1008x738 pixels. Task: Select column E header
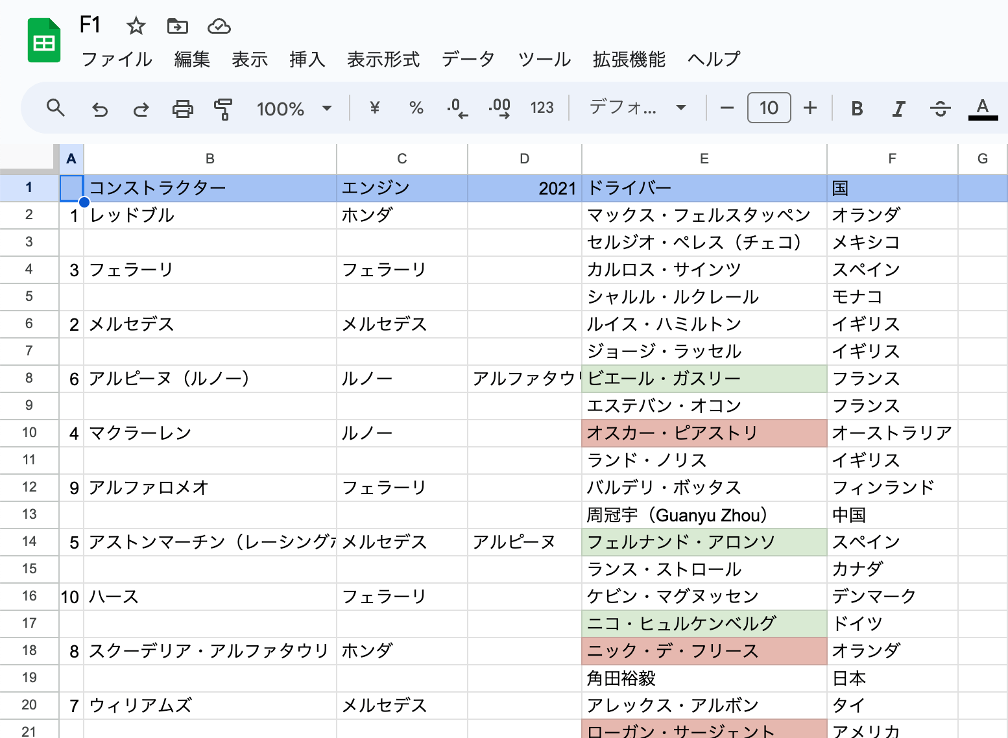(704, 159)
